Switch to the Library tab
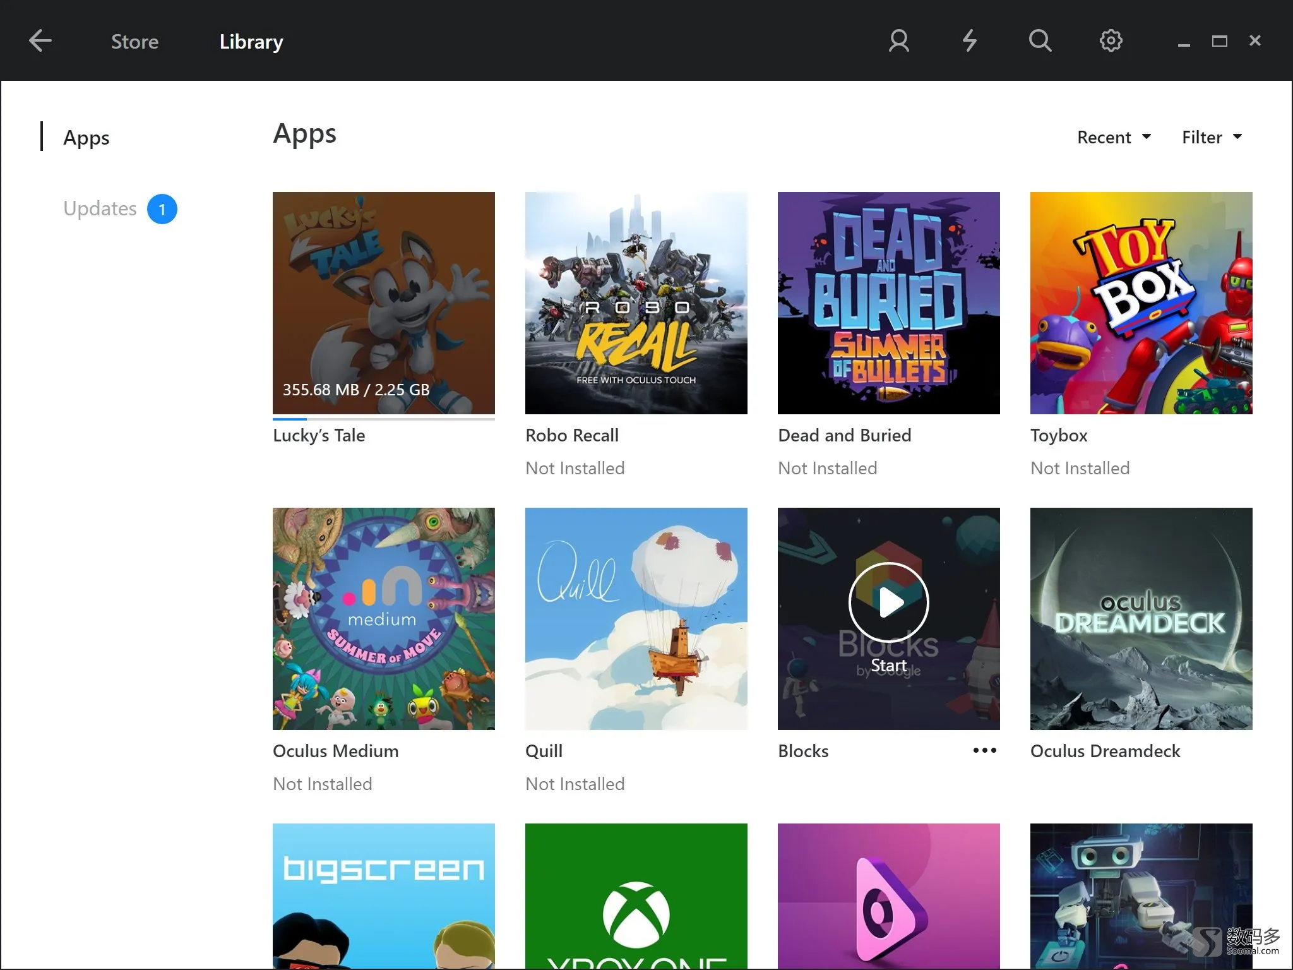 [251, 42]
